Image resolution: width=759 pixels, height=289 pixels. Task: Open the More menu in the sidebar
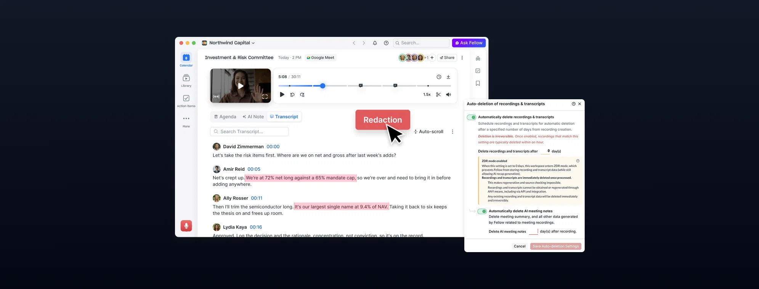[x=186, y=121]
